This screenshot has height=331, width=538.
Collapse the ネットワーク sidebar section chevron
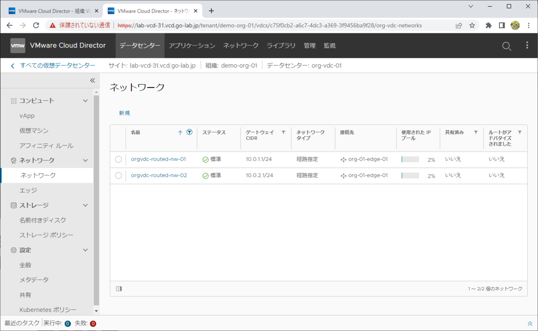tap(86, 160)
